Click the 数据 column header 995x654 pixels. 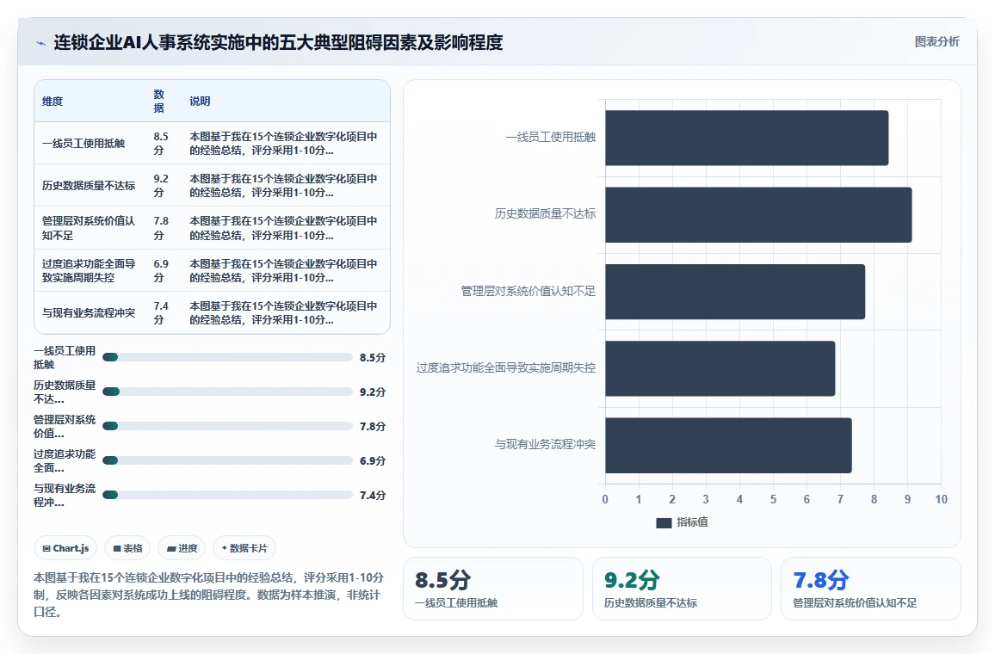coord(158,101)
